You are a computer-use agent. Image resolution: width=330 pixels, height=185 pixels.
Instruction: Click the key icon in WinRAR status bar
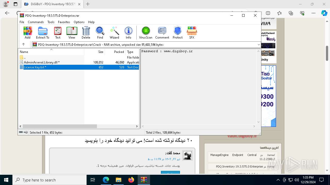pyautogui.click(x=26, y=132)
